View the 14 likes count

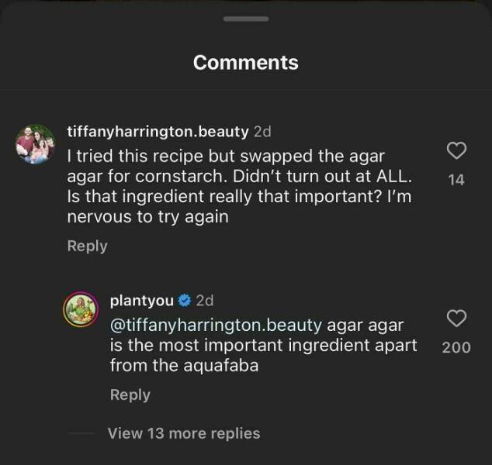click(x=456, y=180)
